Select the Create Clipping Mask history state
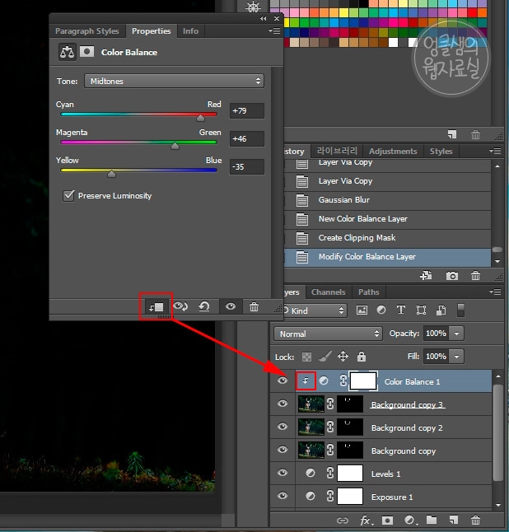Screen dimensions: 509x532 pos(388,238)
